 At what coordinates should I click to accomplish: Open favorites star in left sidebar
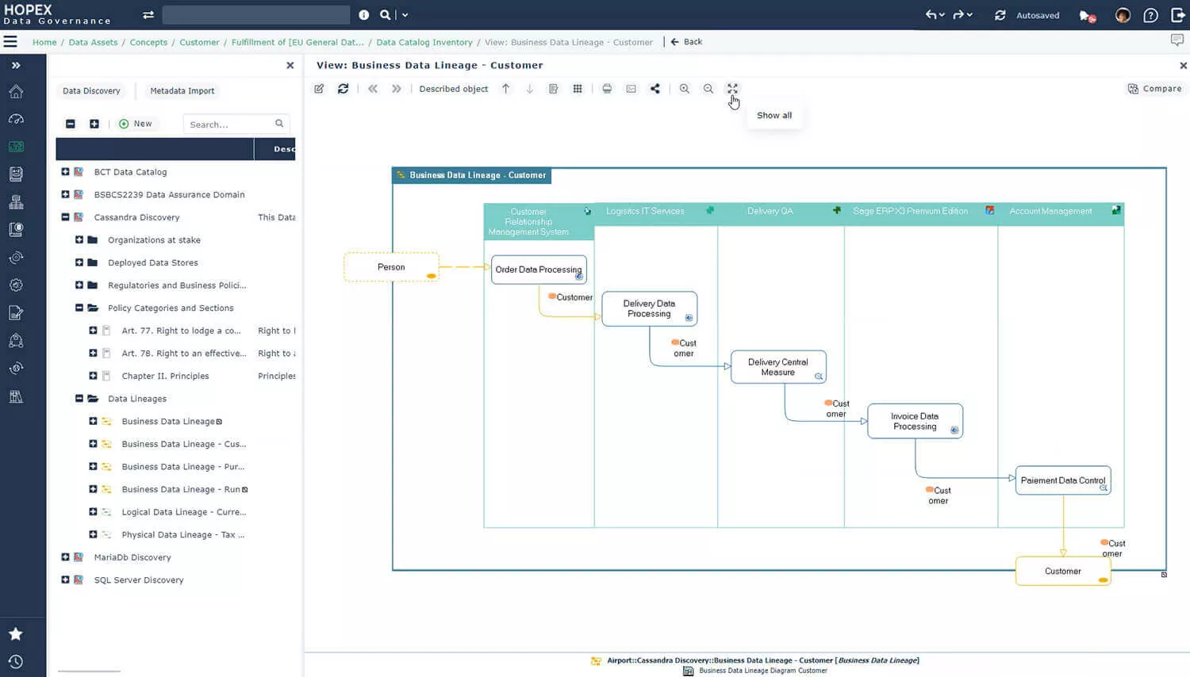click(x=16, y=634)
